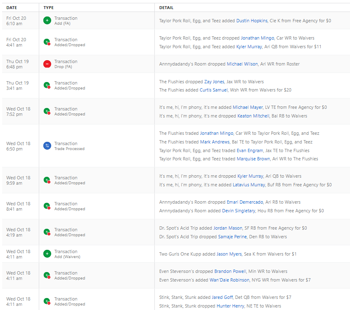Click the DETAIL column header
The height and width of the screenshot is (310, 350).
coord(166,7)
